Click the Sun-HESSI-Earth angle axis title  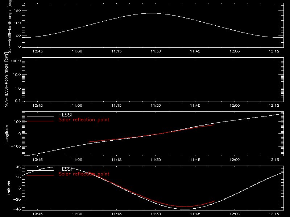(x=10, y=26)
